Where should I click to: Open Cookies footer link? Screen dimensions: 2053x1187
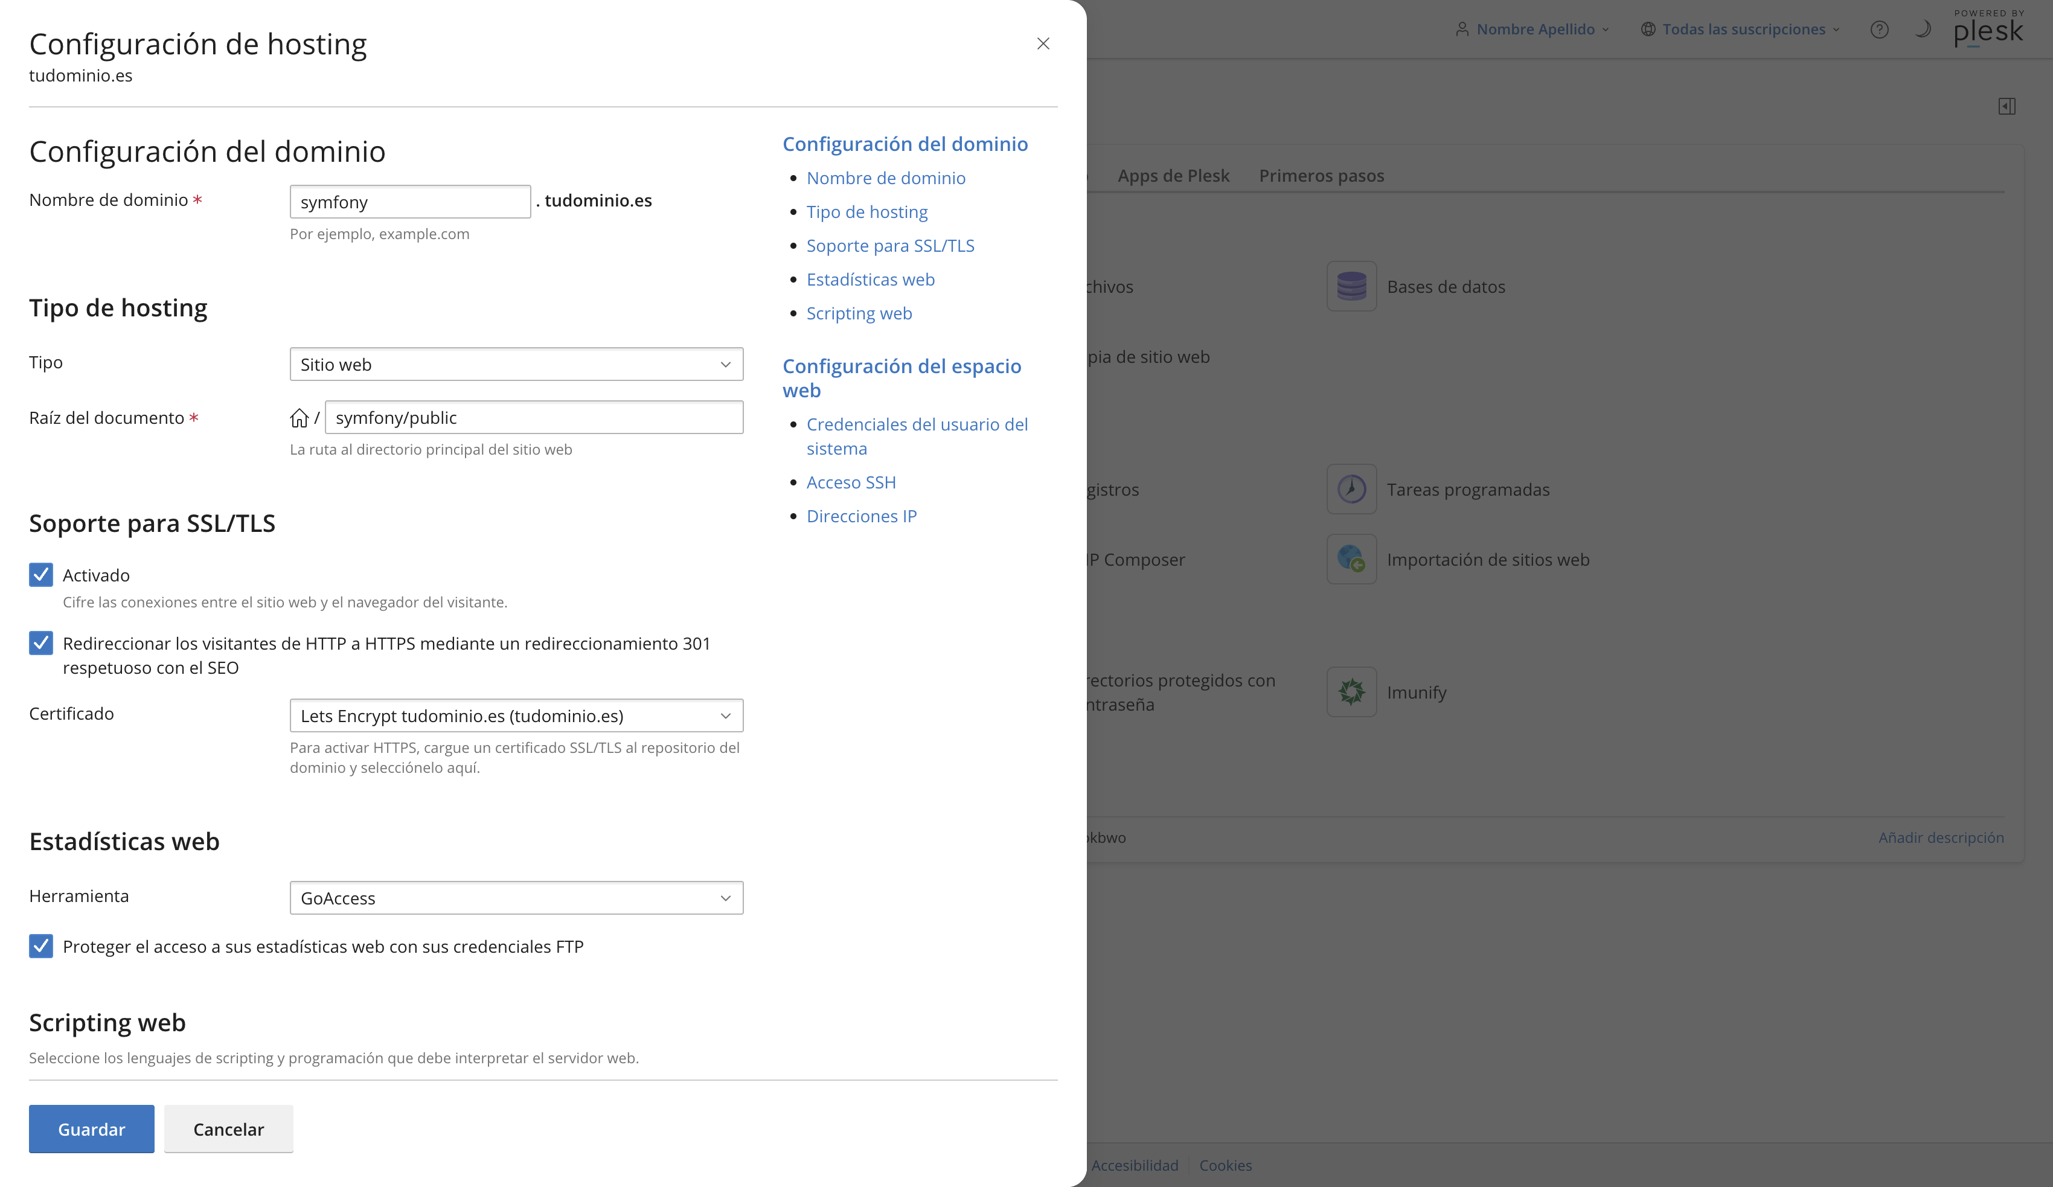tap(1225, 1165)
